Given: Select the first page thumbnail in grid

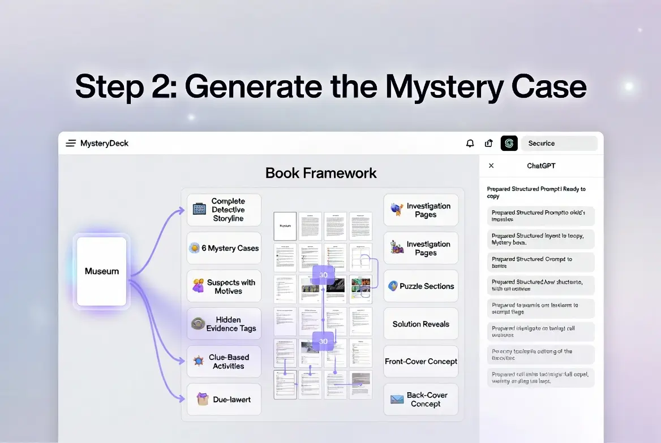Looking at the screenshot, I should click(285, 226).
